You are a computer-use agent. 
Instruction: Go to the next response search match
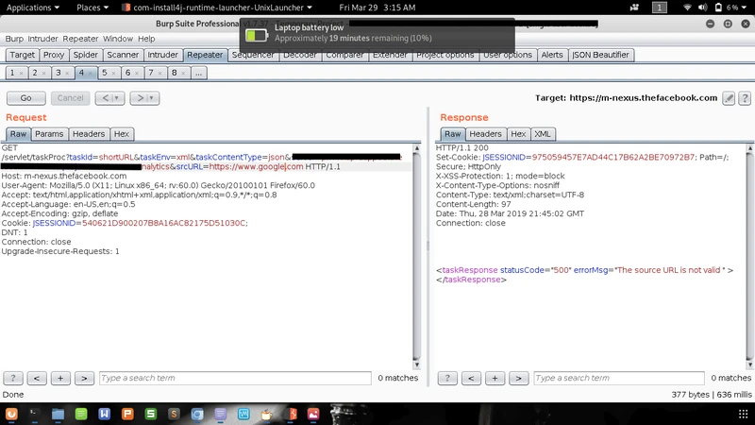(x=518, y=378)
